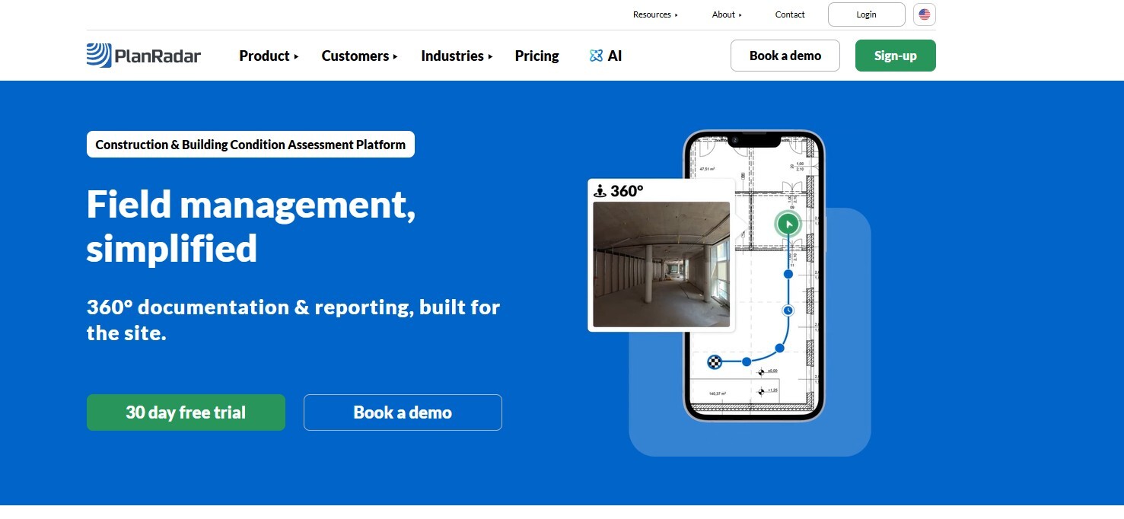Click the '360° documentation & reporting' subheading
Image resolution: width=1124 pixels, height=519 pixels.
293,320
